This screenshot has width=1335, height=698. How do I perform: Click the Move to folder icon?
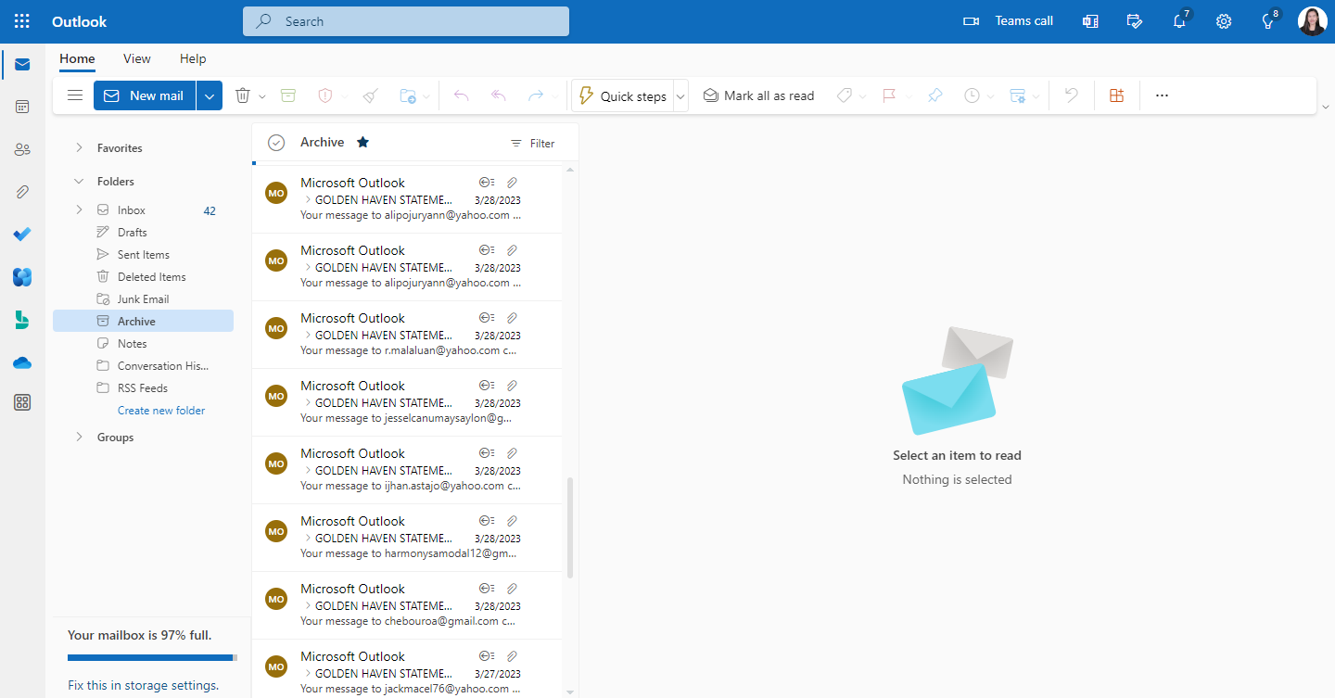click(x=407, y=95)
